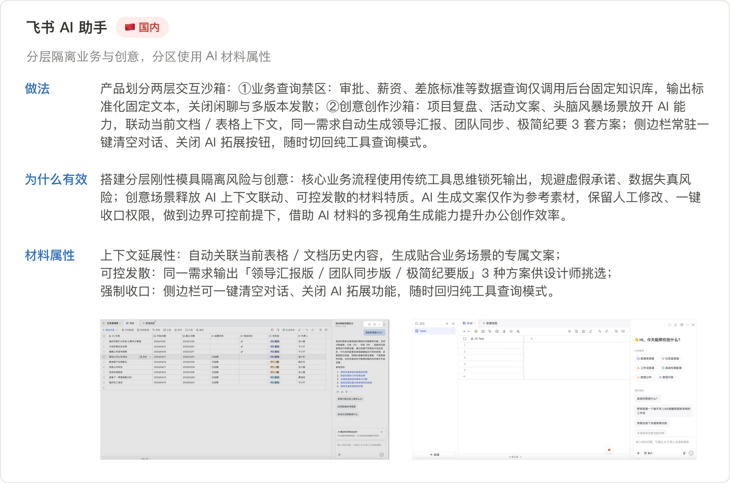The height and width of the screenshot is (483, 730).
Task: Click history clock icon in Grid AI panel header
Action: (x=681, y=325)
